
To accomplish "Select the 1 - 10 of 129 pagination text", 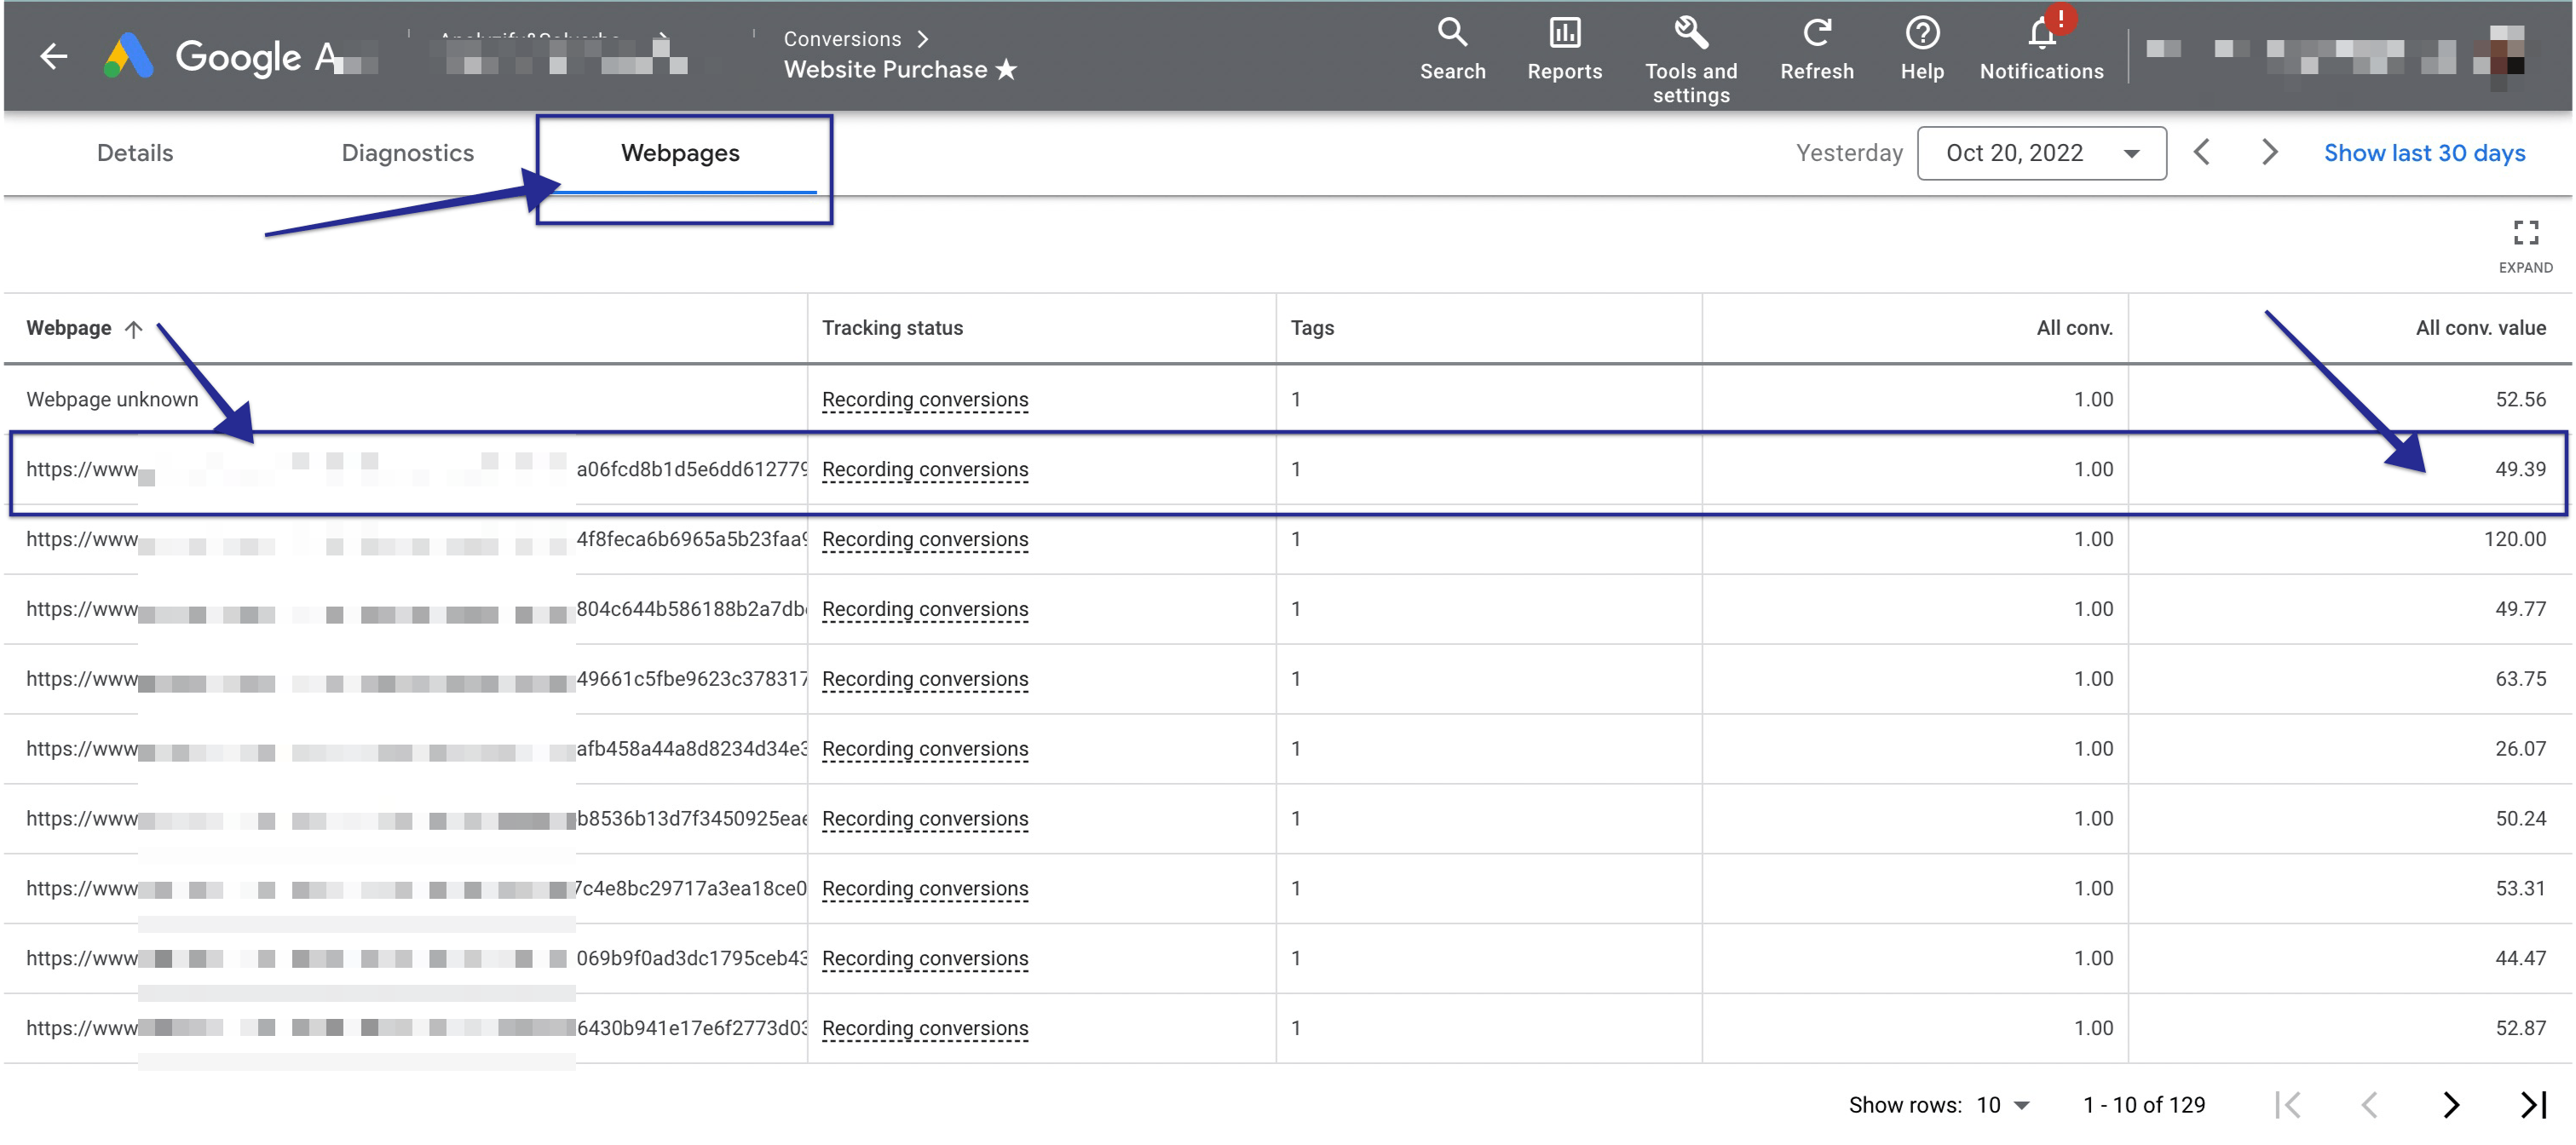I will click(2143, 1104).
